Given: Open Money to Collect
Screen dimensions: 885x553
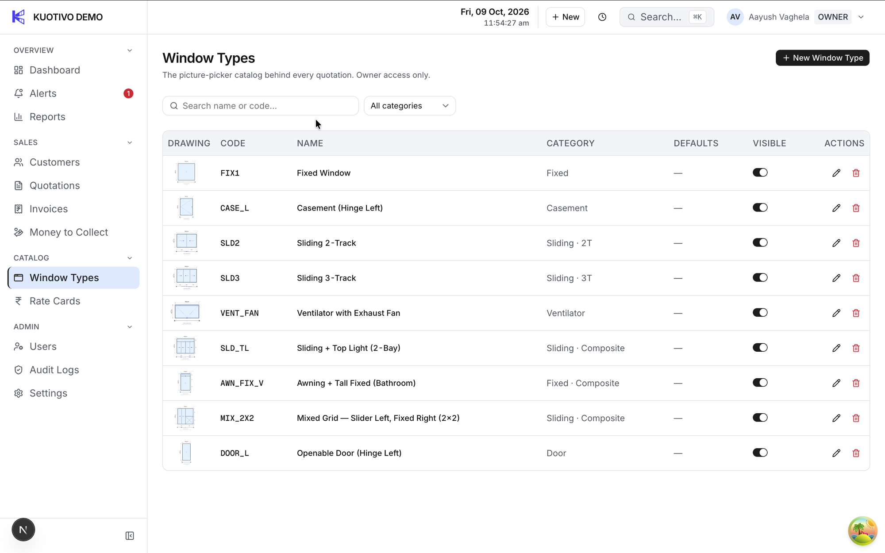Looking at the screenshot, I should pos(73,232).
